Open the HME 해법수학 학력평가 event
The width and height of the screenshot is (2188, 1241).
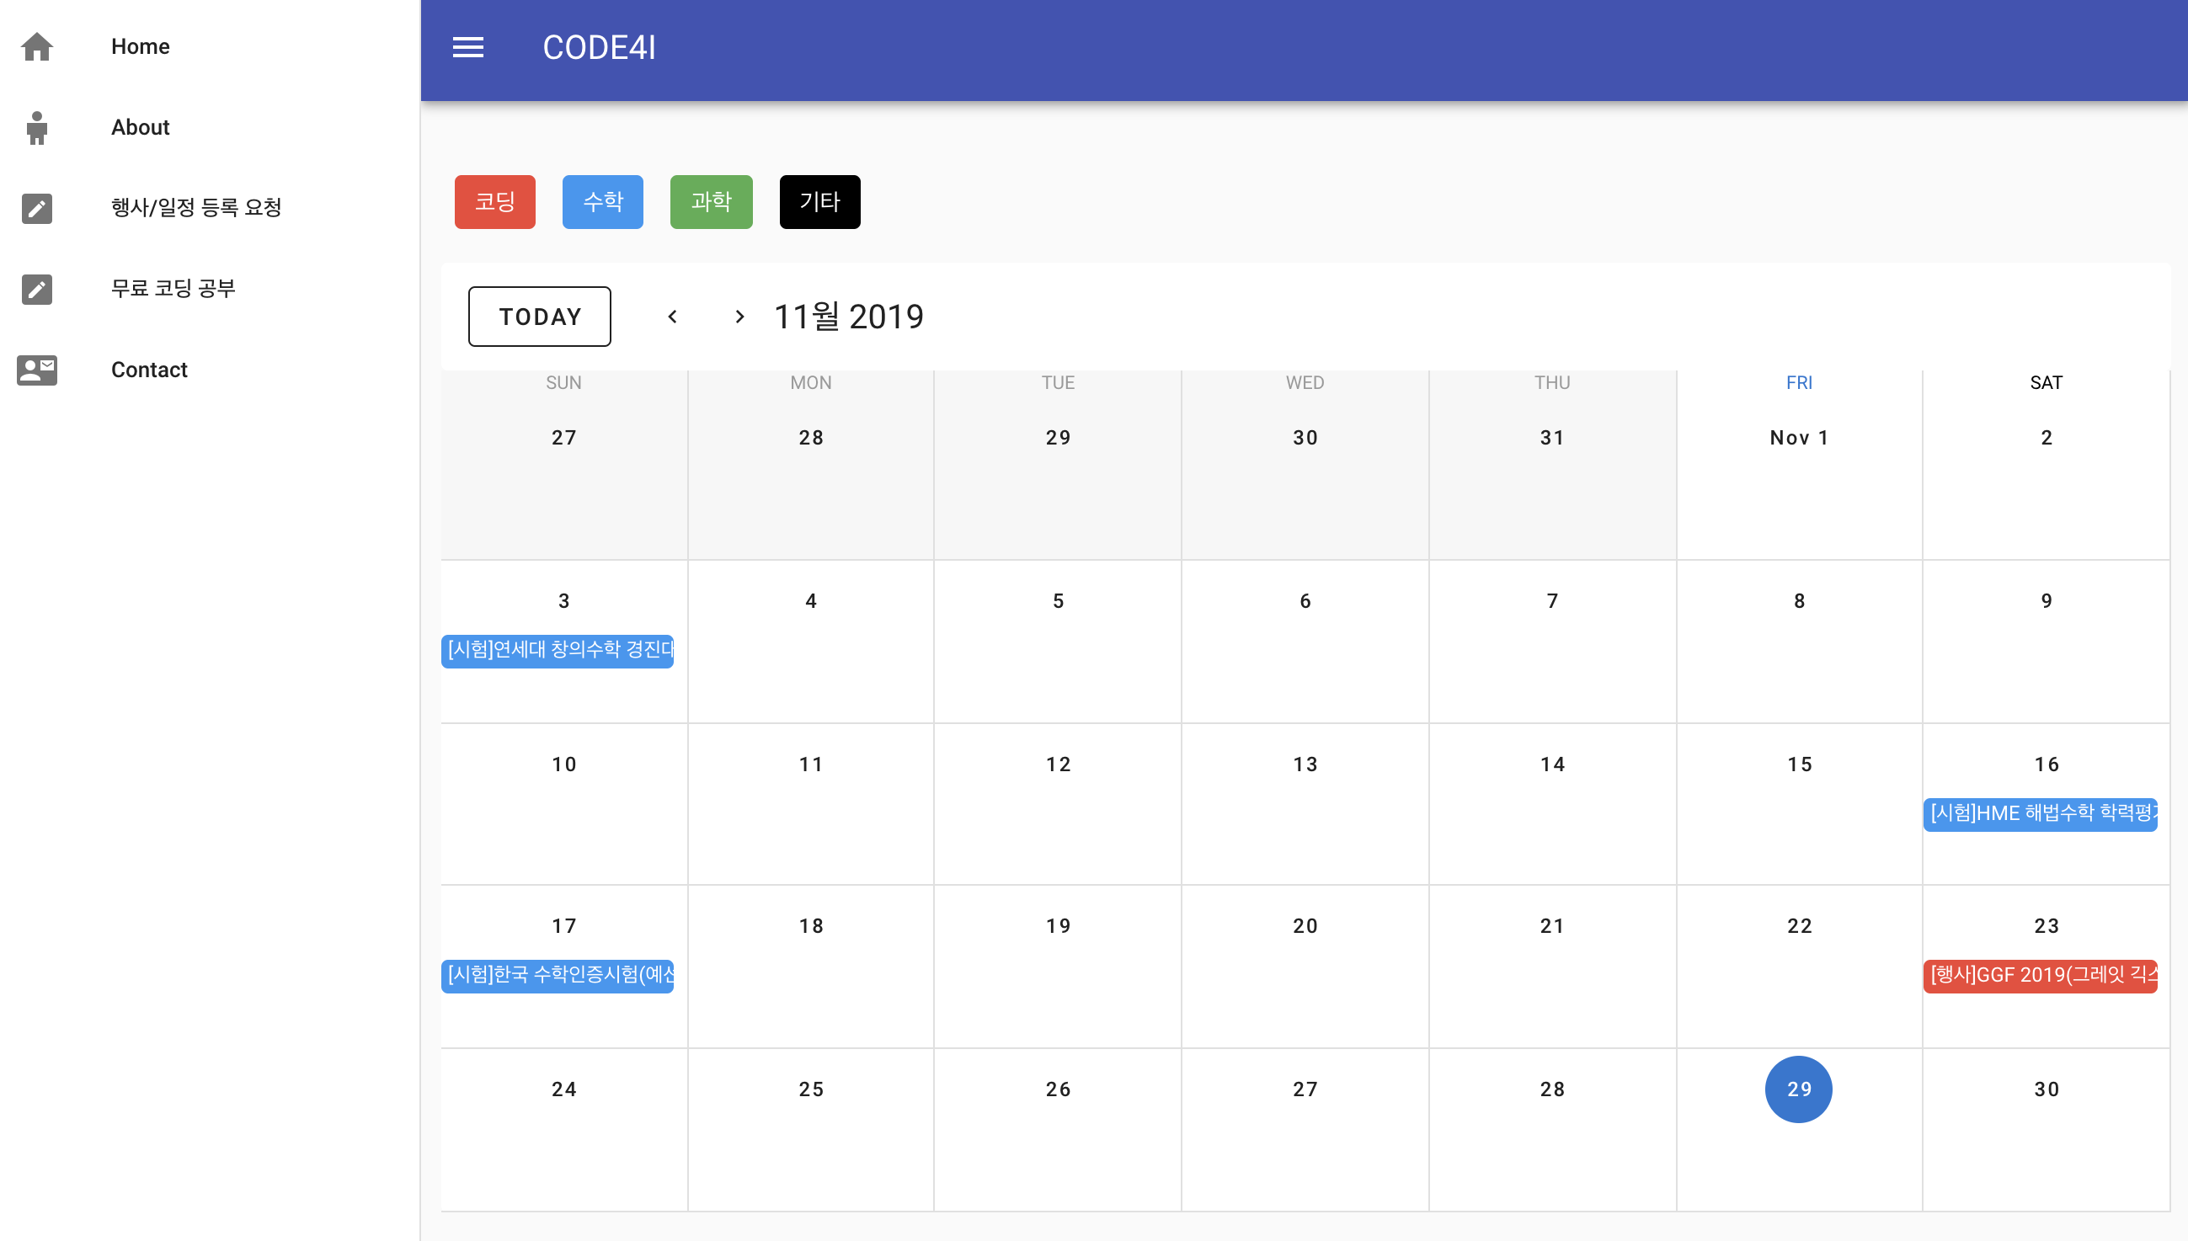pos(2041,814)
